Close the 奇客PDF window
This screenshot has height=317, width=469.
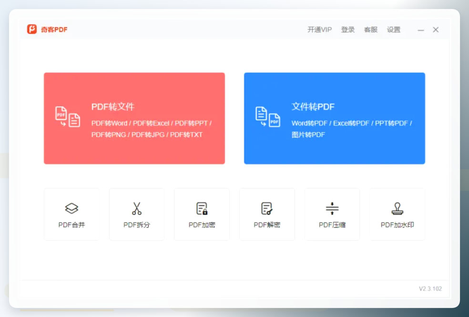[436, 30]
